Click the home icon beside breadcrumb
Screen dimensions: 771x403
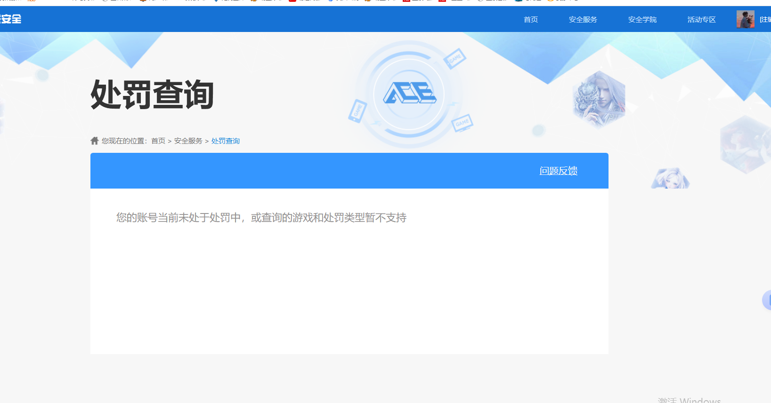coord(95,141)
